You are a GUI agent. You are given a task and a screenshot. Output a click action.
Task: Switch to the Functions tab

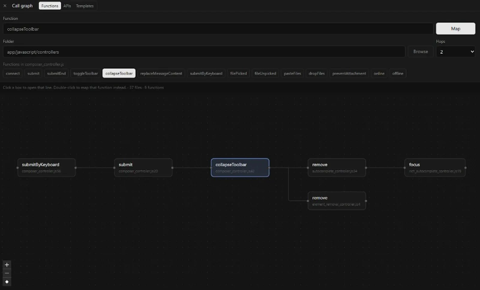50,6
